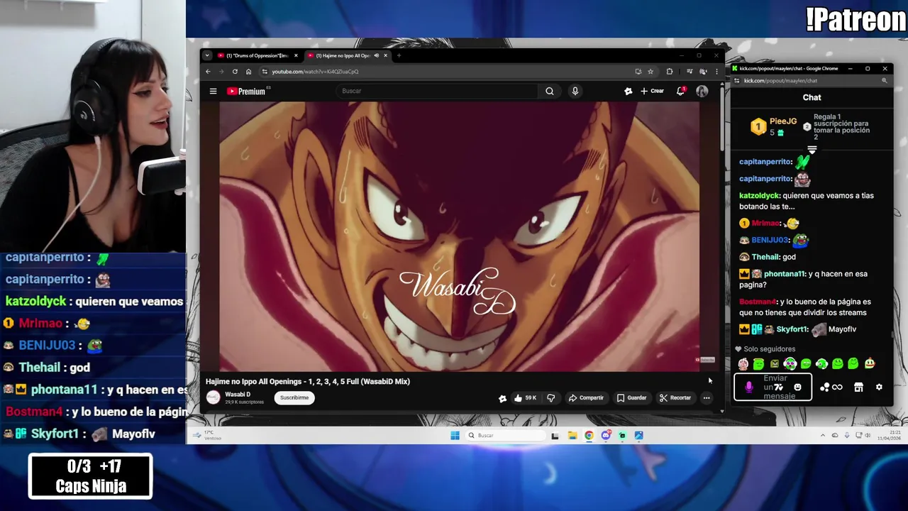Click the 7TV icon in chat input
The height and width of the screenshot is (511, 908).
pos(779,388)
